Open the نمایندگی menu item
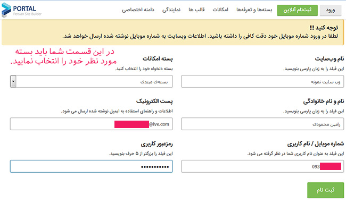 (x=171, y=10)
